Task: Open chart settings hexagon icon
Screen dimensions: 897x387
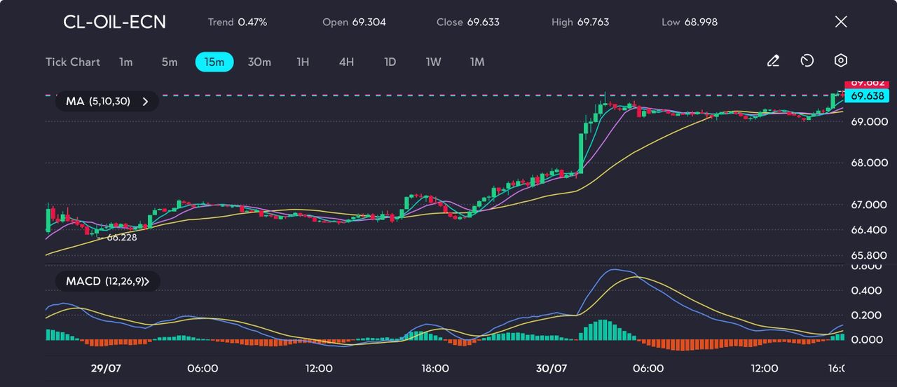Action: [x=841, y=61]
